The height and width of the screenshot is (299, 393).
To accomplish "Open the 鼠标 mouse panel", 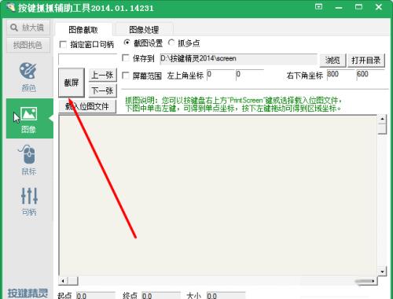I will (x=28, y=160).
